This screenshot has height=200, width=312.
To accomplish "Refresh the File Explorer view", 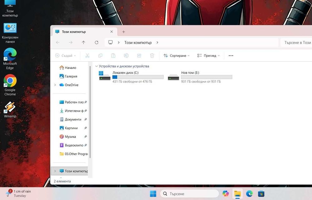I will (x=96, y=42).
